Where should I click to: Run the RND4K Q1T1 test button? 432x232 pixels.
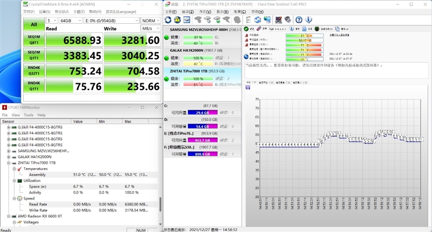pos(34,86)
